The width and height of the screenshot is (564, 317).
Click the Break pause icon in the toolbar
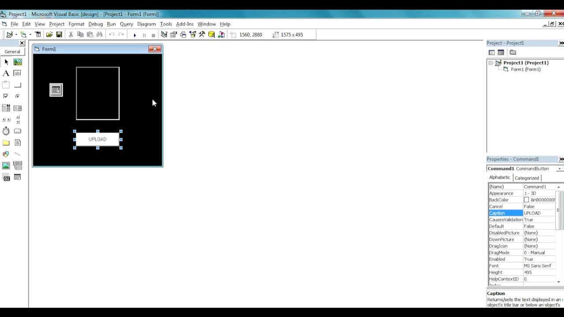(x=144, y=35)
